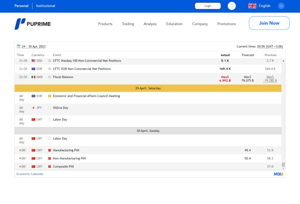
Task: Open the search magnifier icon
Action: point(231,6)
